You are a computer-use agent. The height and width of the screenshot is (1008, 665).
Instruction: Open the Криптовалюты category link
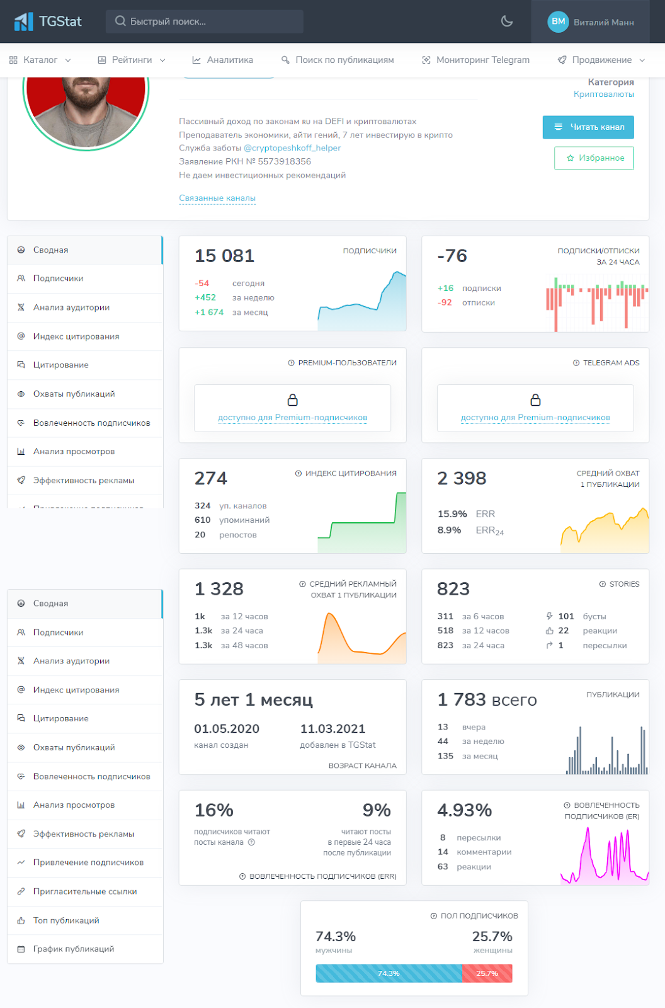pyautogui.click(x=603, y=94)
